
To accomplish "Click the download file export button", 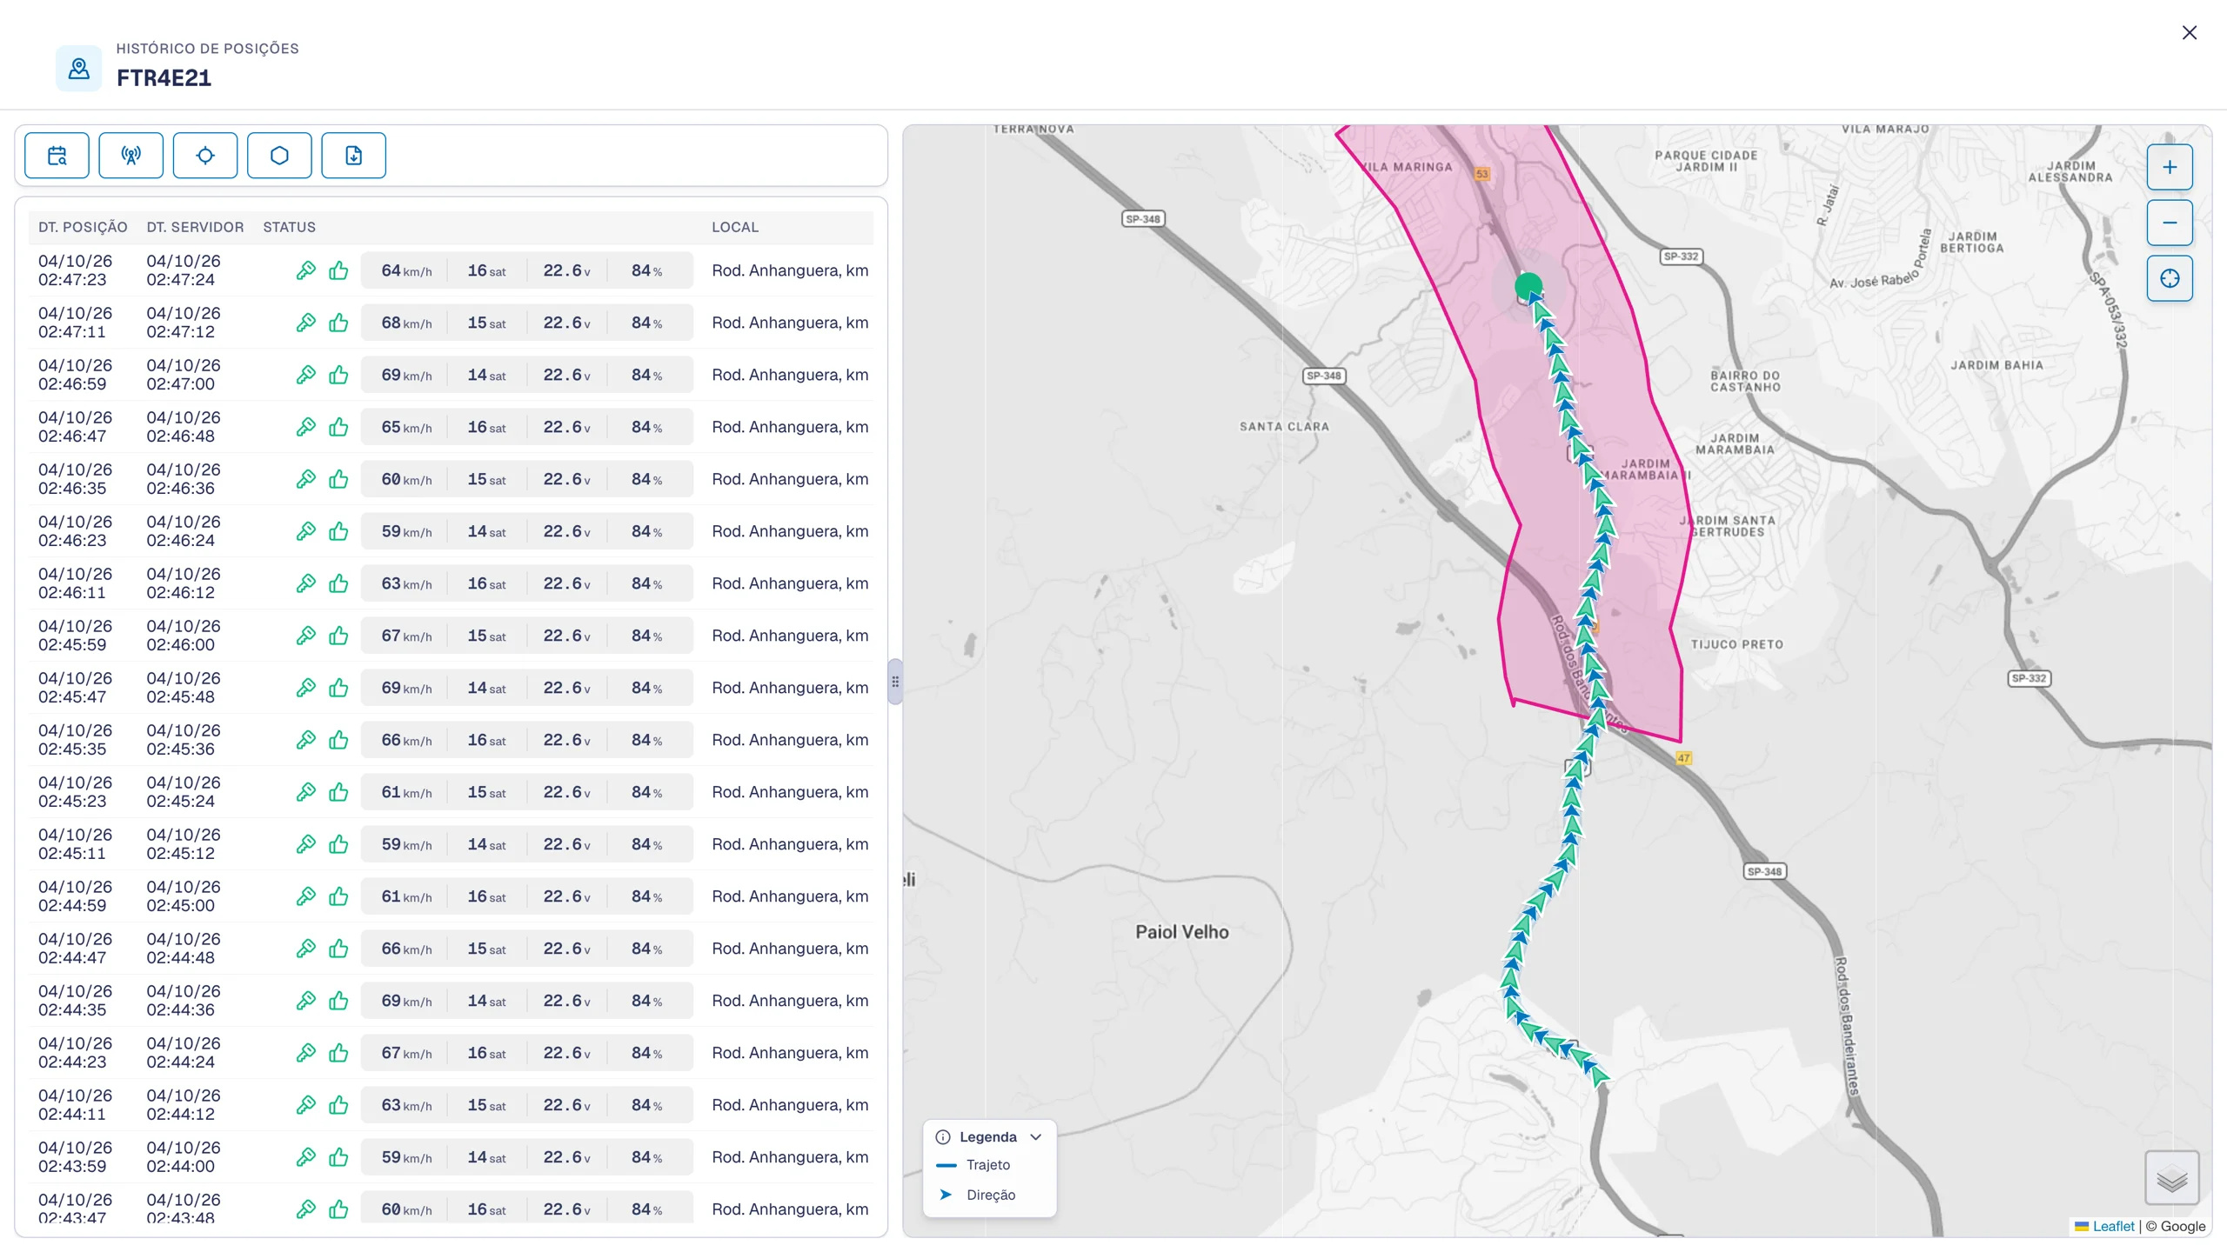I will pos(353,156).
